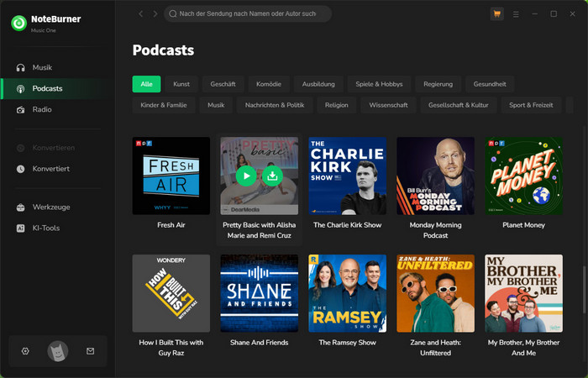The width and height of the screenshot is (588, 378).
Task: Filter podcasts by Kunst
Action: (181, 84)
